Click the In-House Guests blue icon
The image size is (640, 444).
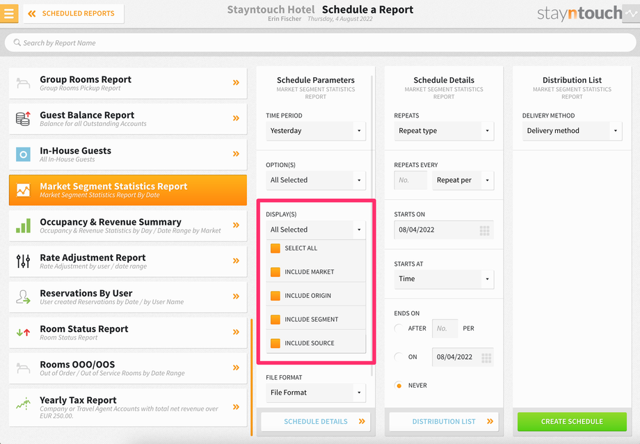click(x=23, y=154)
